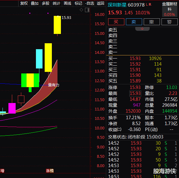Click the 张榜 marker at chart bottom
The image size is (179, 178).
click(50, 171)
